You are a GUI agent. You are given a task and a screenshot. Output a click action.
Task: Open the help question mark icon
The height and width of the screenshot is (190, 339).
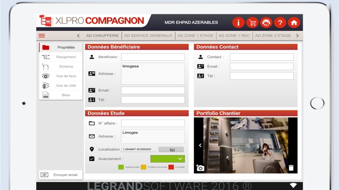click(280, 23)
